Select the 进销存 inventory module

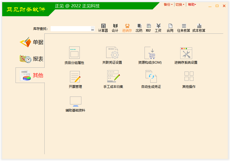tap(127, 28)
